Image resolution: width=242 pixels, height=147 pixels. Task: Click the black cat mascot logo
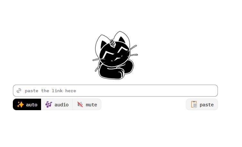point(115,55)
